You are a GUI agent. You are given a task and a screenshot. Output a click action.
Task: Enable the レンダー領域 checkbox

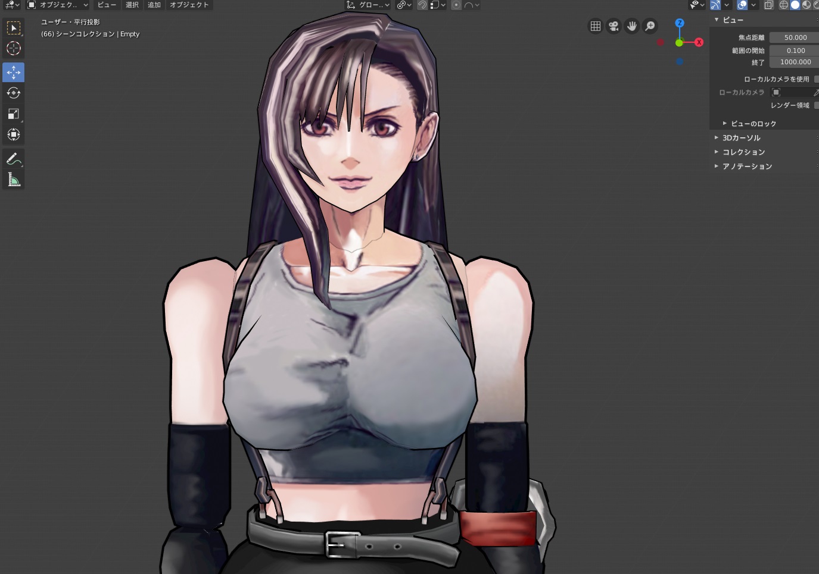coord(817,105)
